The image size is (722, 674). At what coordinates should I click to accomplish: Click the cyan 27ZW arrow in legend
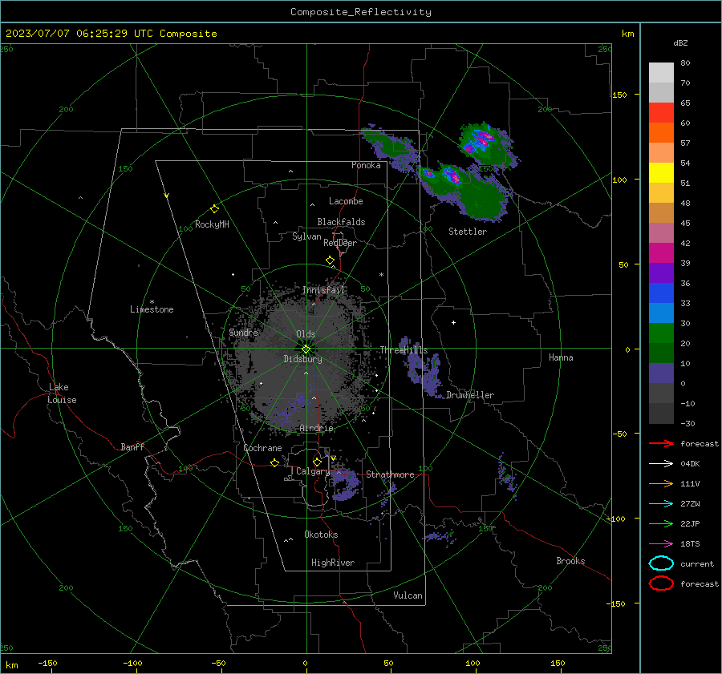[x=661, y=504]
